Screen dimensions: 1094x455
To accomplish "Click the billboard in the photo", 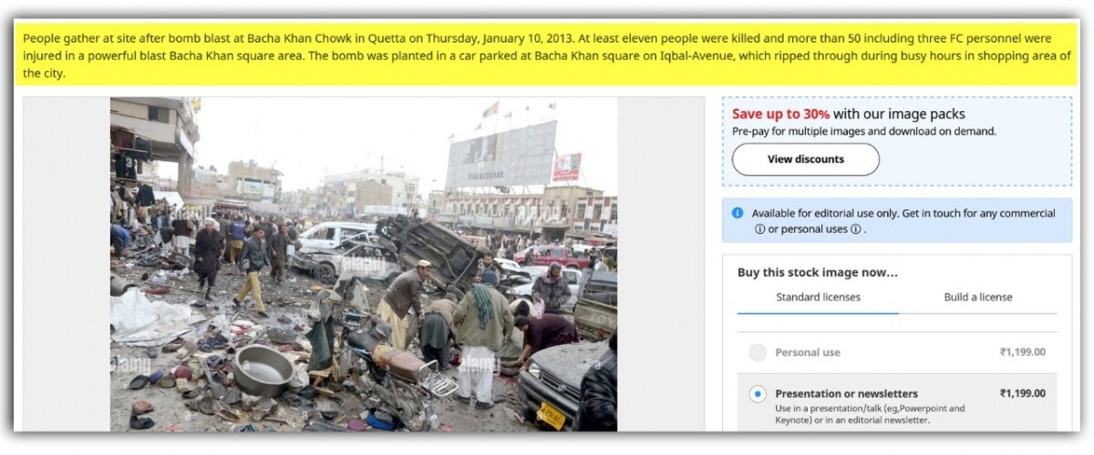I will coord(501,155).
